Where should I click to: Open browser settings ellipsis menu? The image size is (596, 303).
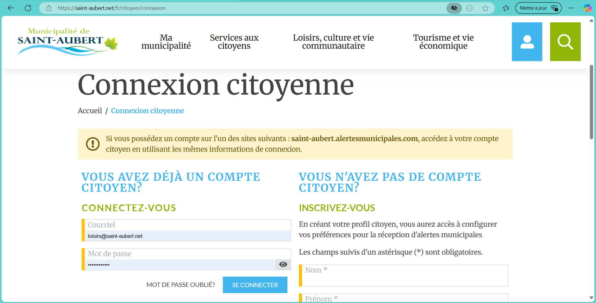tap(571, 8)
